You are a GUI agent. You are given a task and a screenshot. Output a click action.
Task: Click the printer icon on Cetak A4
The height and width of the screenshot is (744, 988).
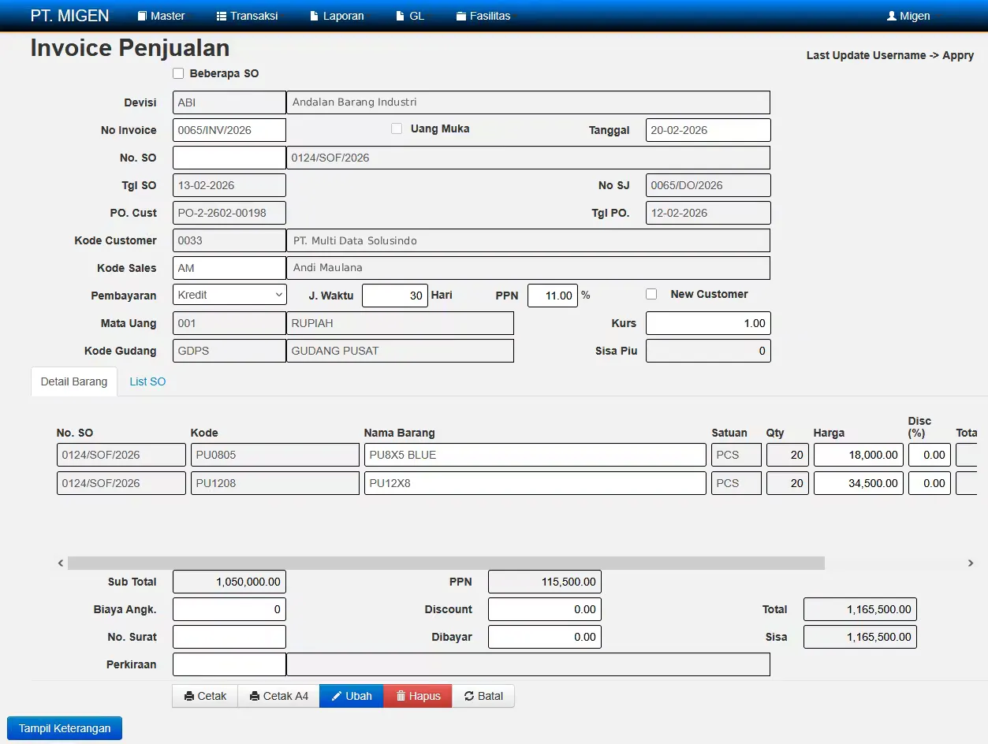click(255, 696)
